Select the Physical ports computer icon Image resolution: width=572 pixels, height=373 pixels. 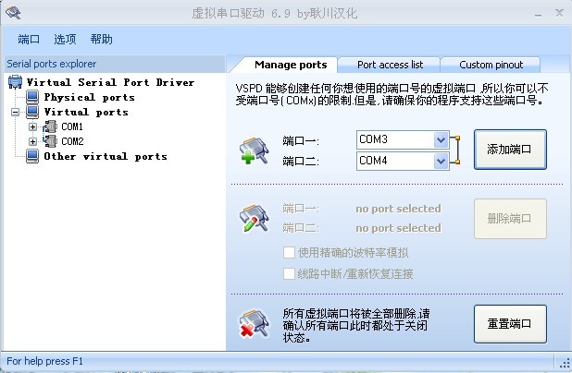click(x=32, y=97)
